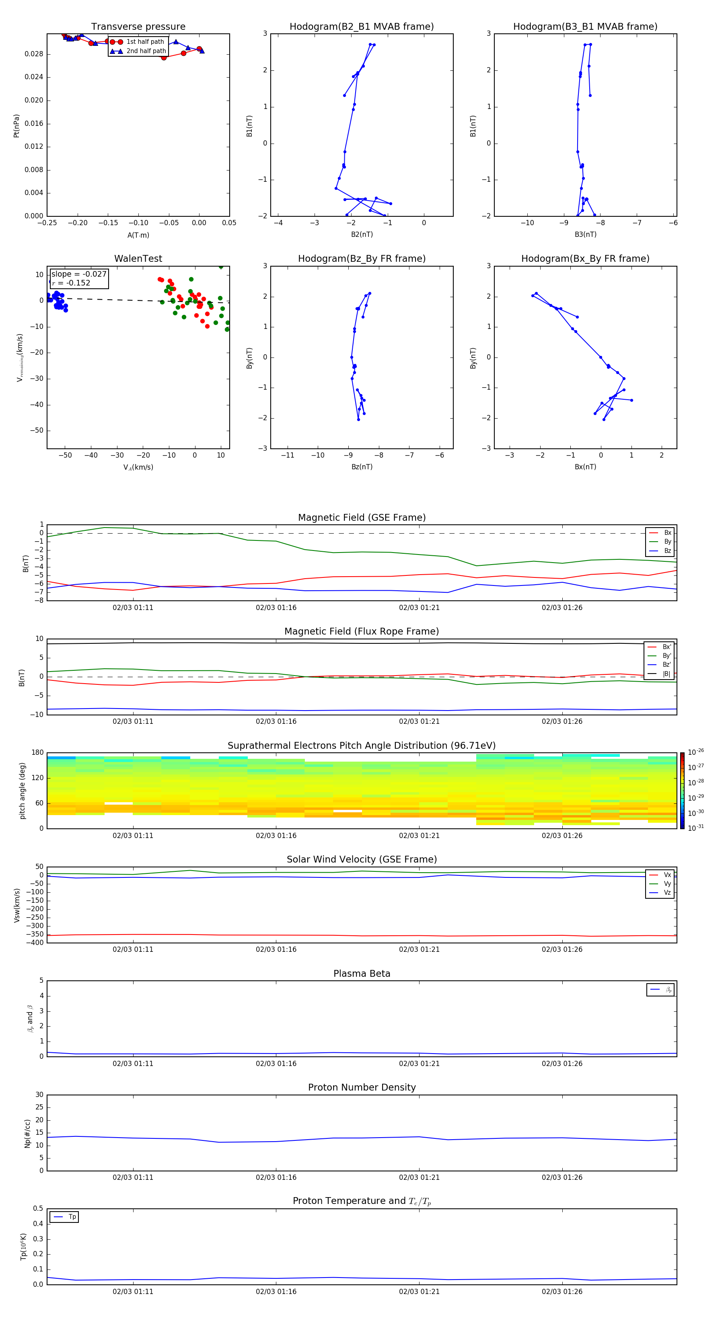Click the 'V_remaining(km/s)' y-axis label
This screenshot has height=1327, width=724.
coord(20,357)
